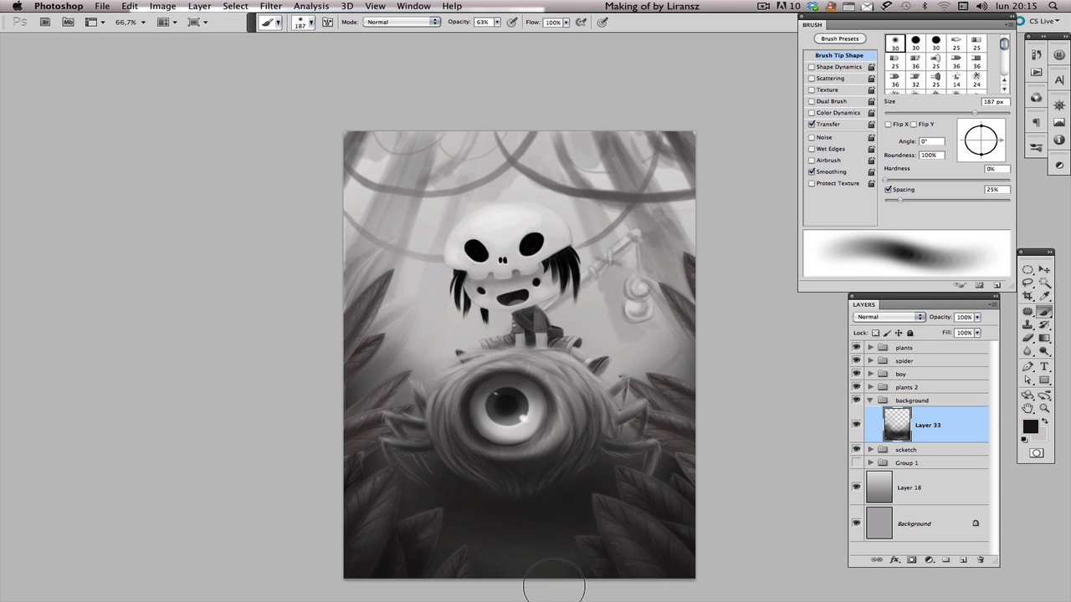This screenshot has height=602, width=1071.
Task: Open the Layer menu
Action: pyautogui.click(x=199, y=6)
